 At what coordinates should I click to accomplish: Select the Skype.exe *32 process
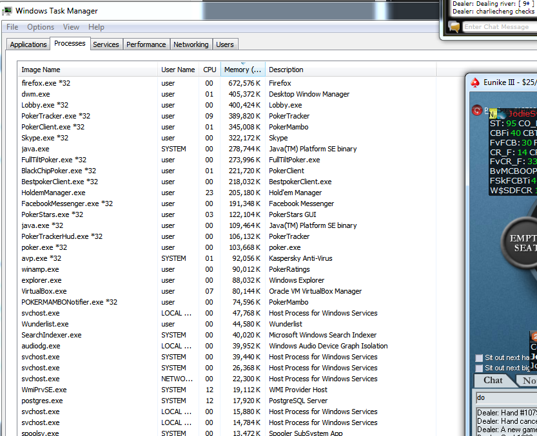[227, 138]
